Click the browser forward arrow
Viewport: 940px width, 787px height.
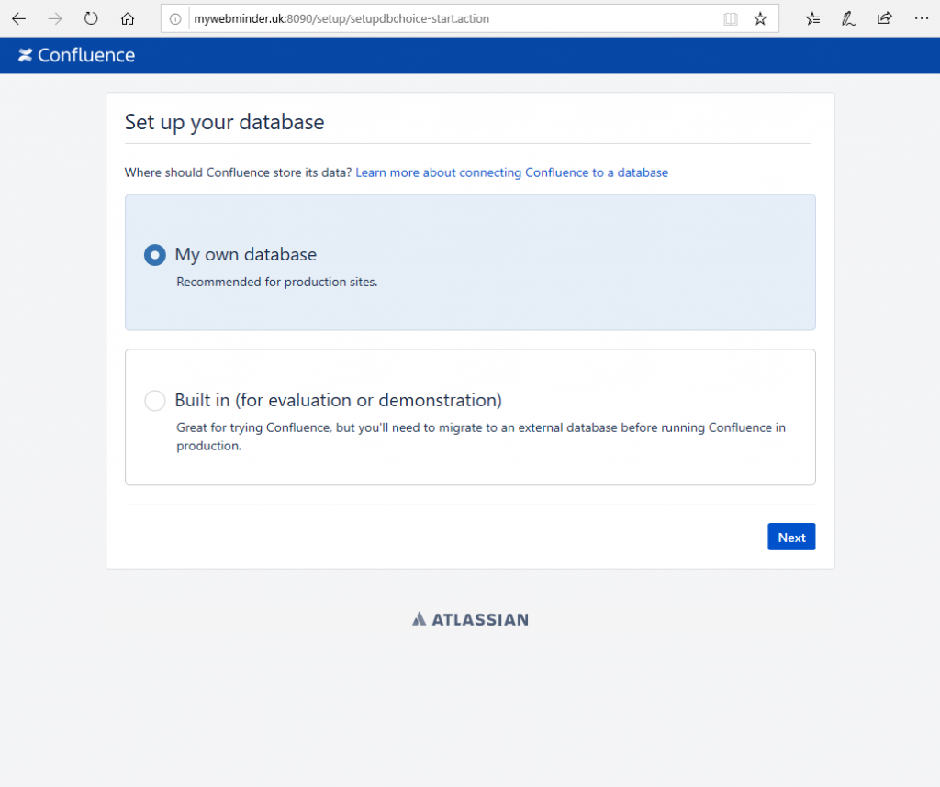[55, 18]
